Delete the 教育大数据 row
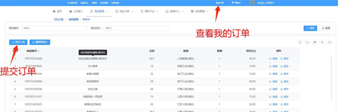 284,74
